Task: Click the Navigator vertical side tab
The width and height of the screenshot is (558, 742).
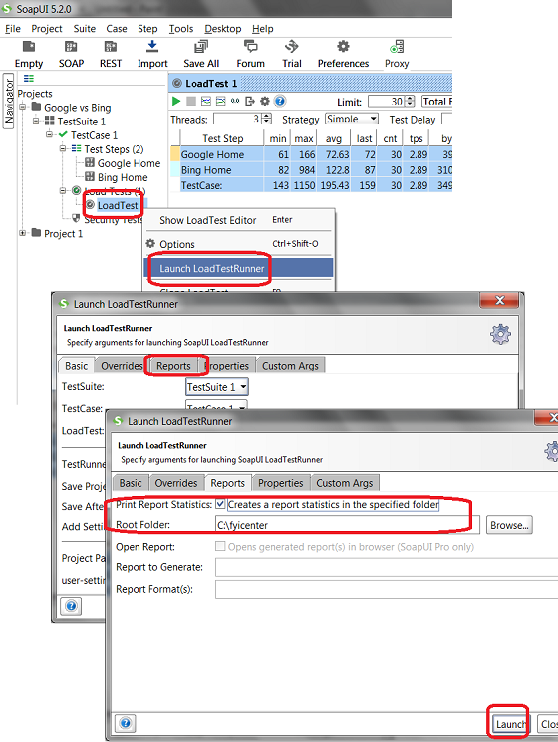Action: [x=9, y=101]
